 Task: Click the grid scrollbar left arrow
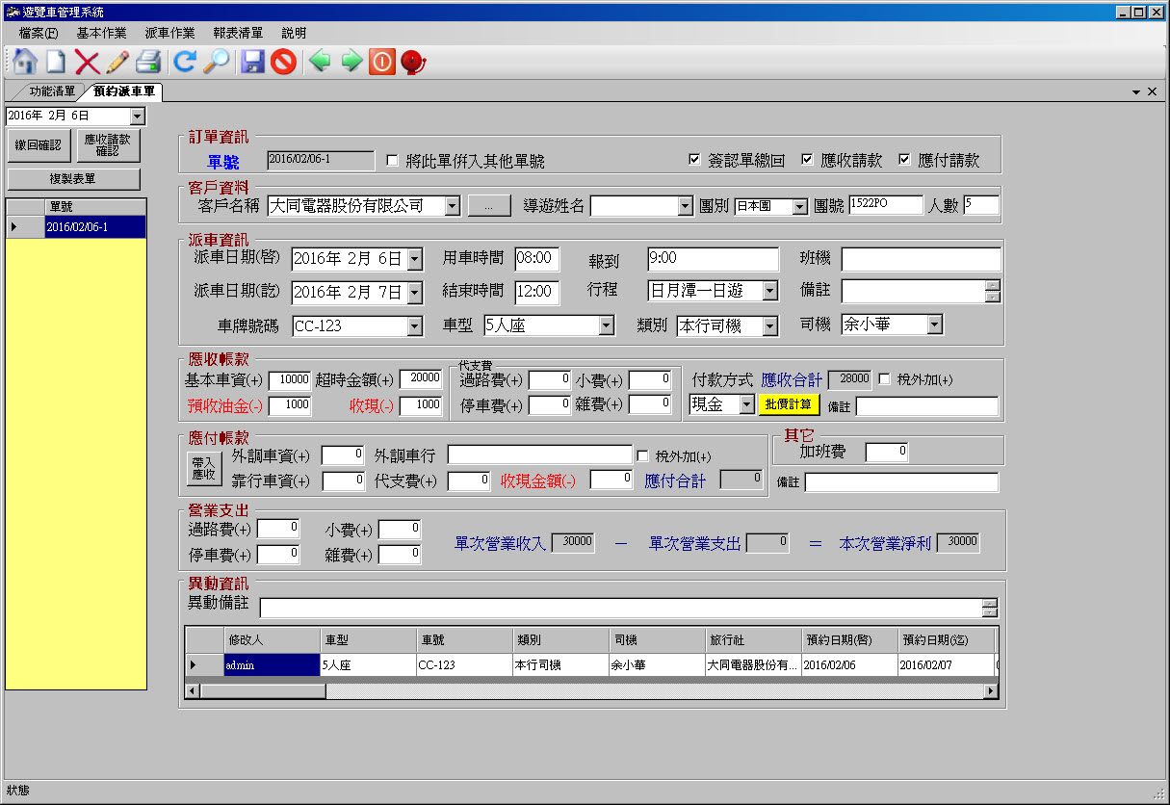point(193,691)
